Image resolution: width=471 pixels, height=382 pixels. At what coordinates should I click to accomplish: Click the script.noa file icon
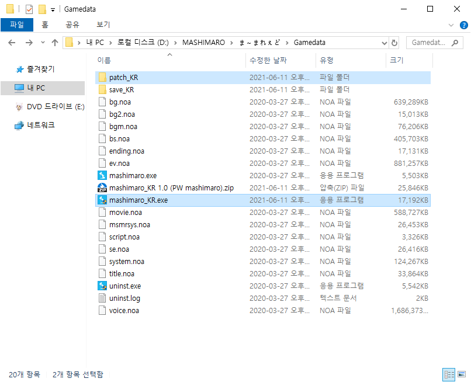[x=102, y=237]
